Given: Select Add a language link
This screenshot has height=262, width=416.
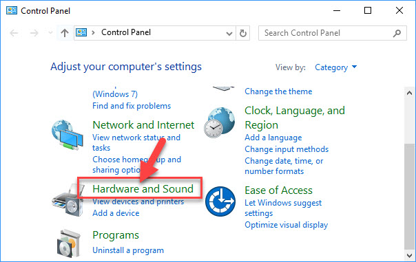Looking at the screenshot, I should point(273,138).
